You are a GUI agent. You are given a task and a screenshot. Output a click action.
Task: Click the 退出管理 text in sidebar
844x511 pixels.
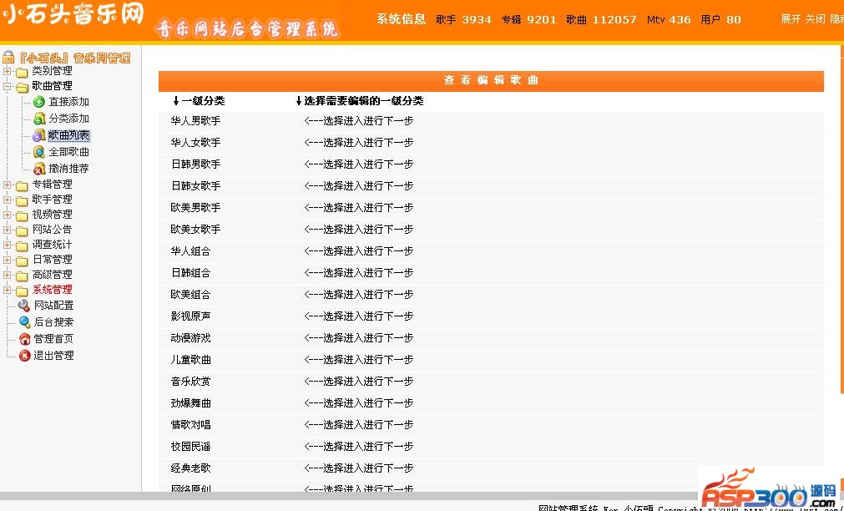(53, 356)
